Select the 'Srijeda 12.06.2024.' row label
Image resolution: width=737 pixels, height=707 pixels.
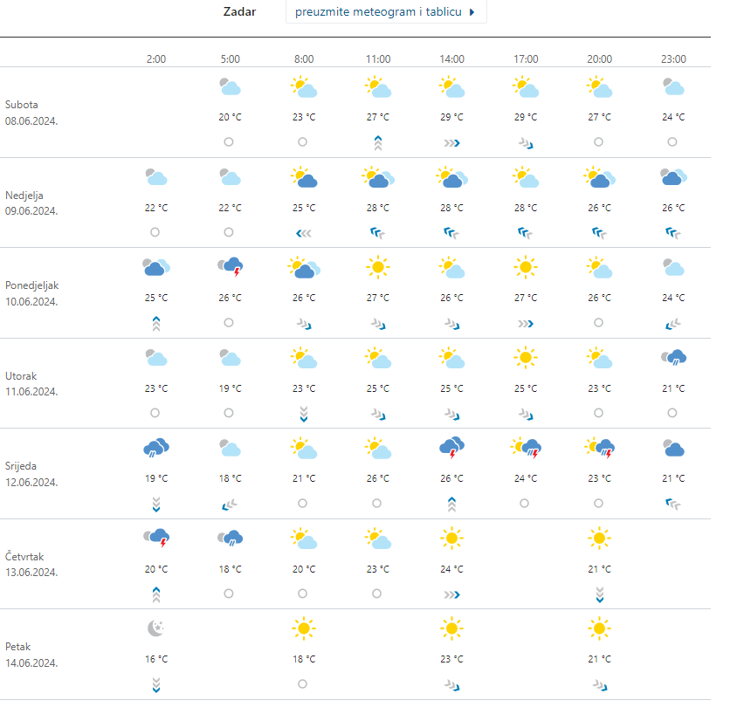point(31,474)
